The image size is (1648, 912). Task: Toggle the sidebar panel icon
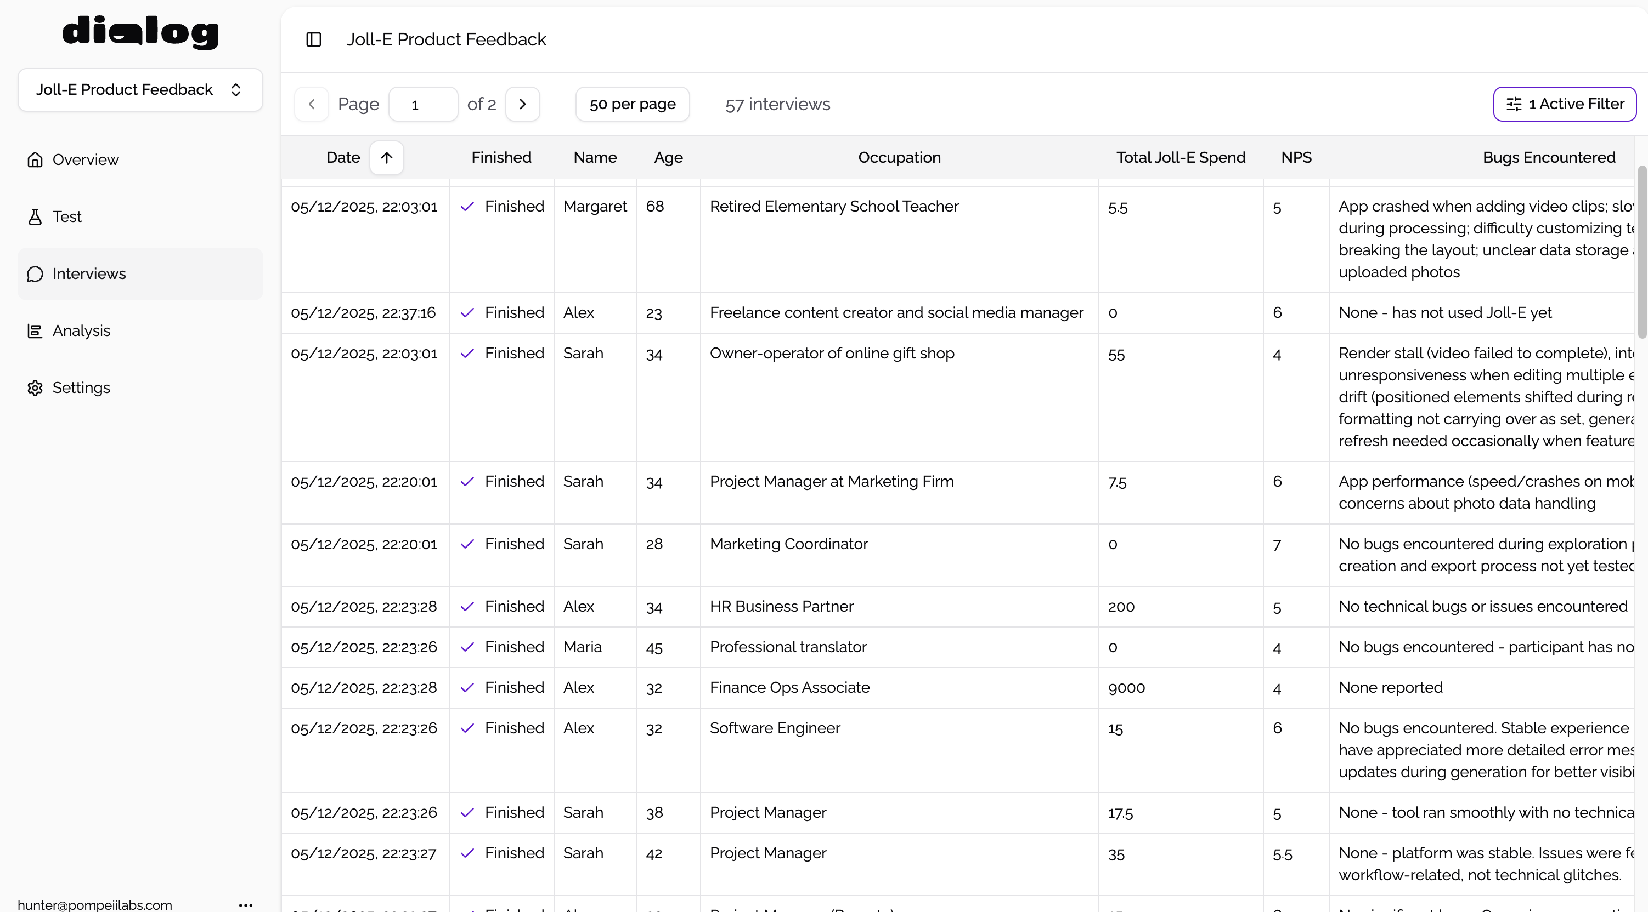313,39
